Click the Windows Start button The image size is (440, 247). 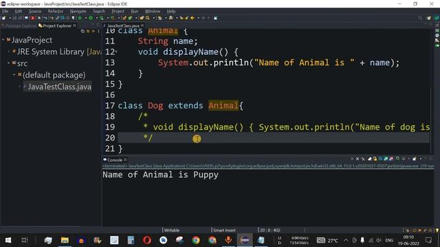tap(8, 240)
